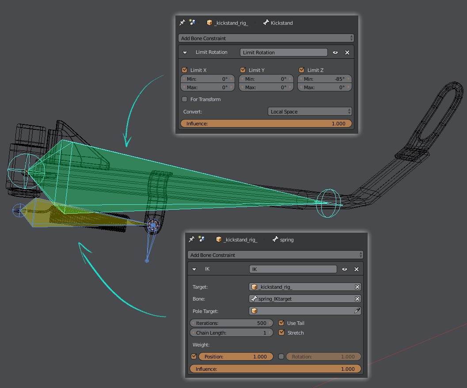Uncheck the Limit Z checkbox

302,70
